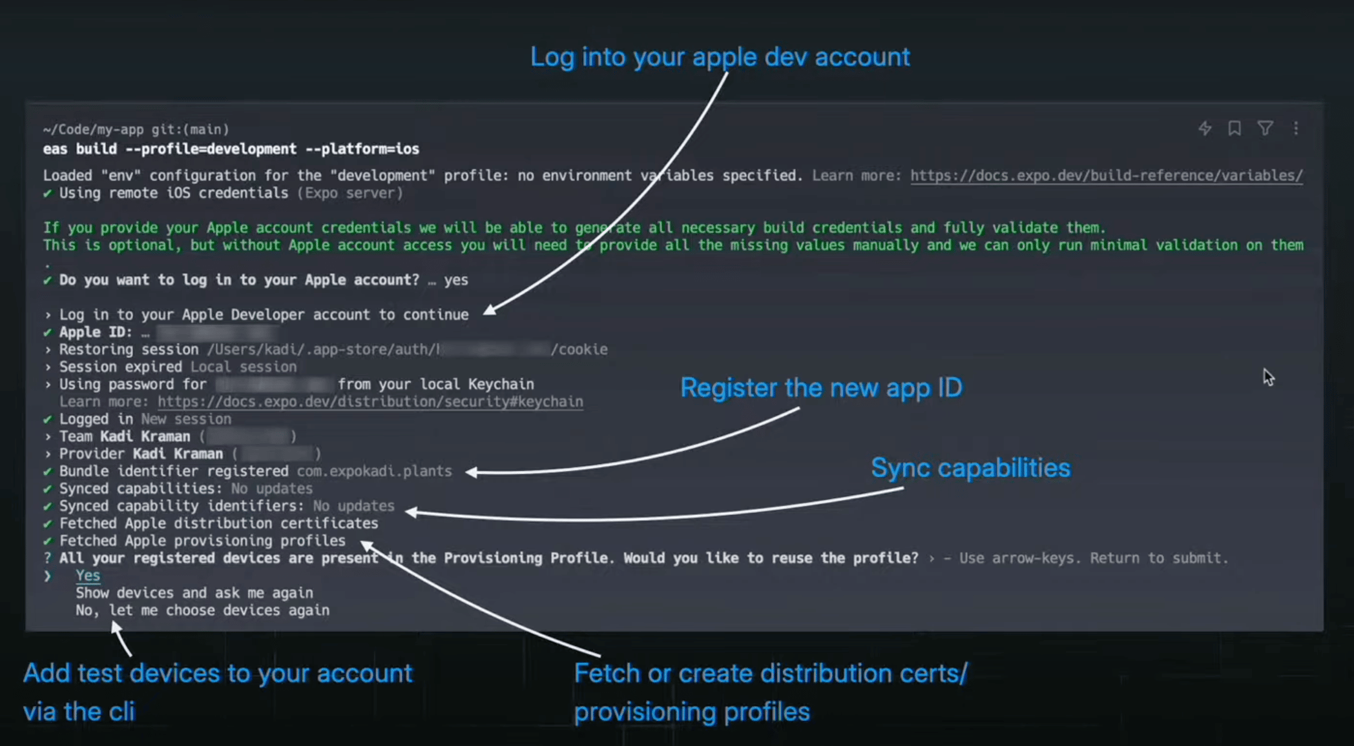Bookmark this terminal block
This screenshot has height=746, width=1354.
pos(1234,128)
